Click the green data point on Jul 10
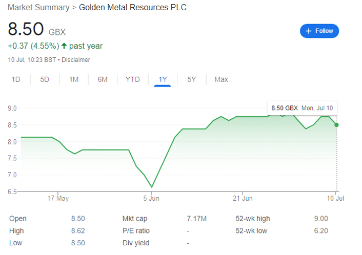 (x=336, y=125)
